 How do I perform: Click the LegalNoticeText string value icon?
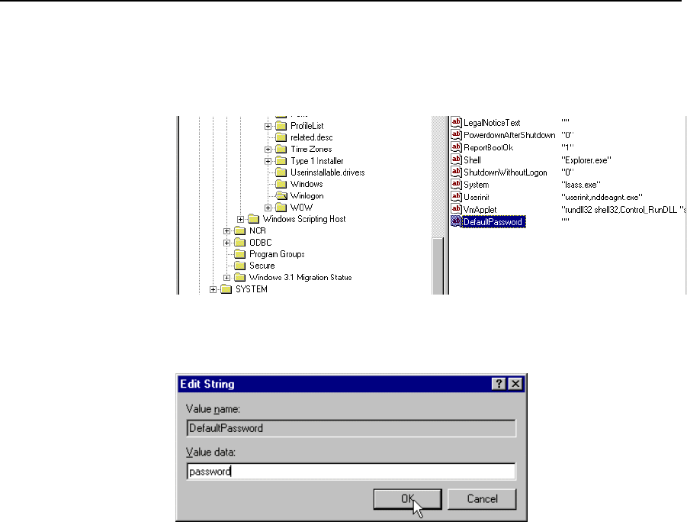(456, 122)
